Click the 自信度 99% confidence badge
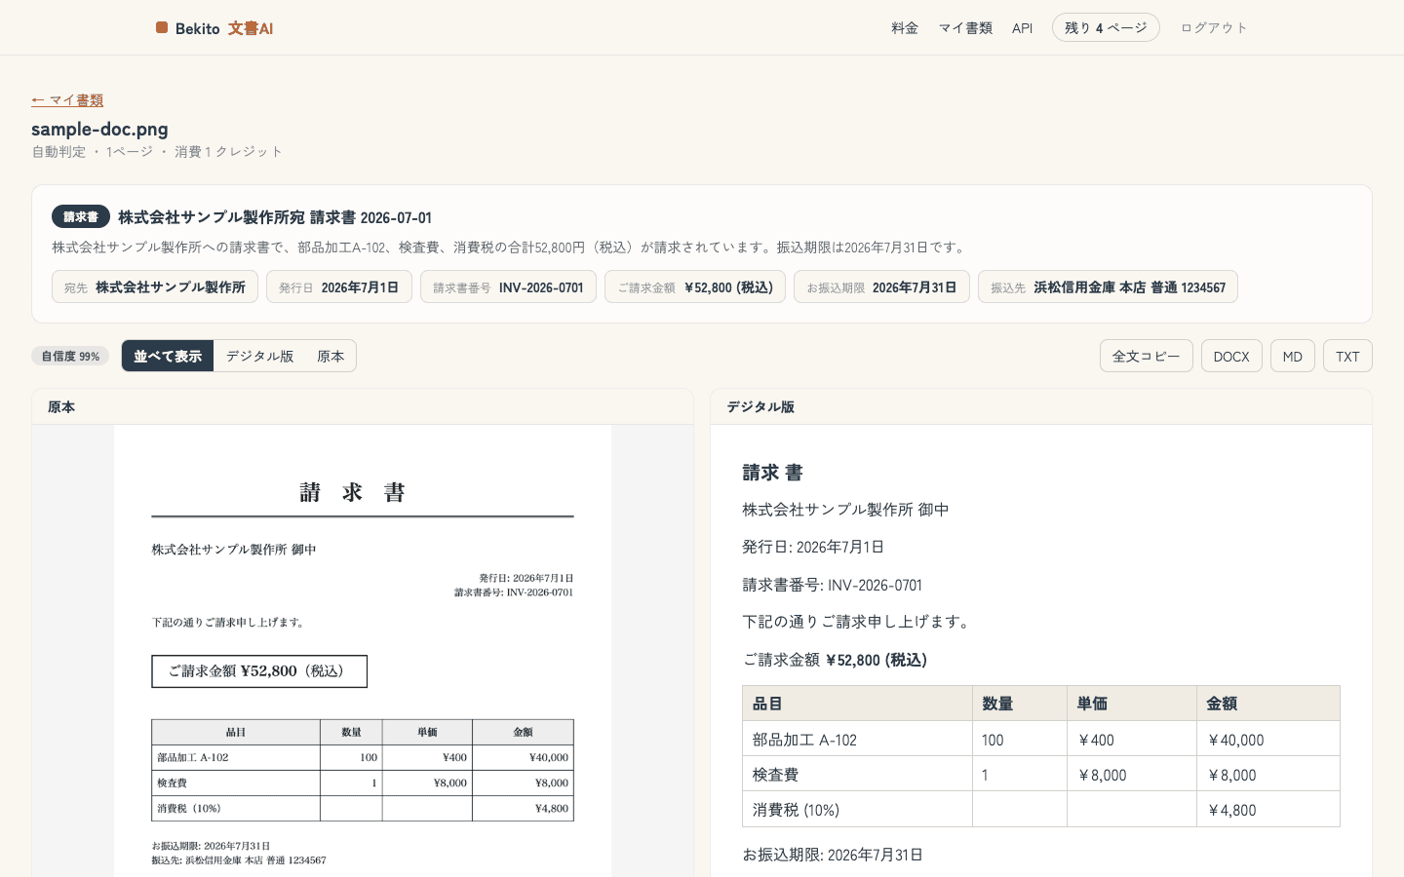Screen dimensions: 1404x877 point(70,356)
